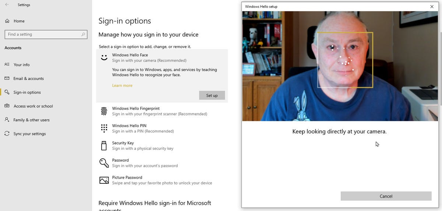Click 'Sign in with a physical security key'

point(143,149)
